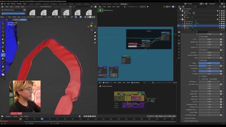Image resolution: width=226 pixels, height=127 pixels.
Task: Select the Rotate tool in viewport toolbar
Action: (3, 35)
